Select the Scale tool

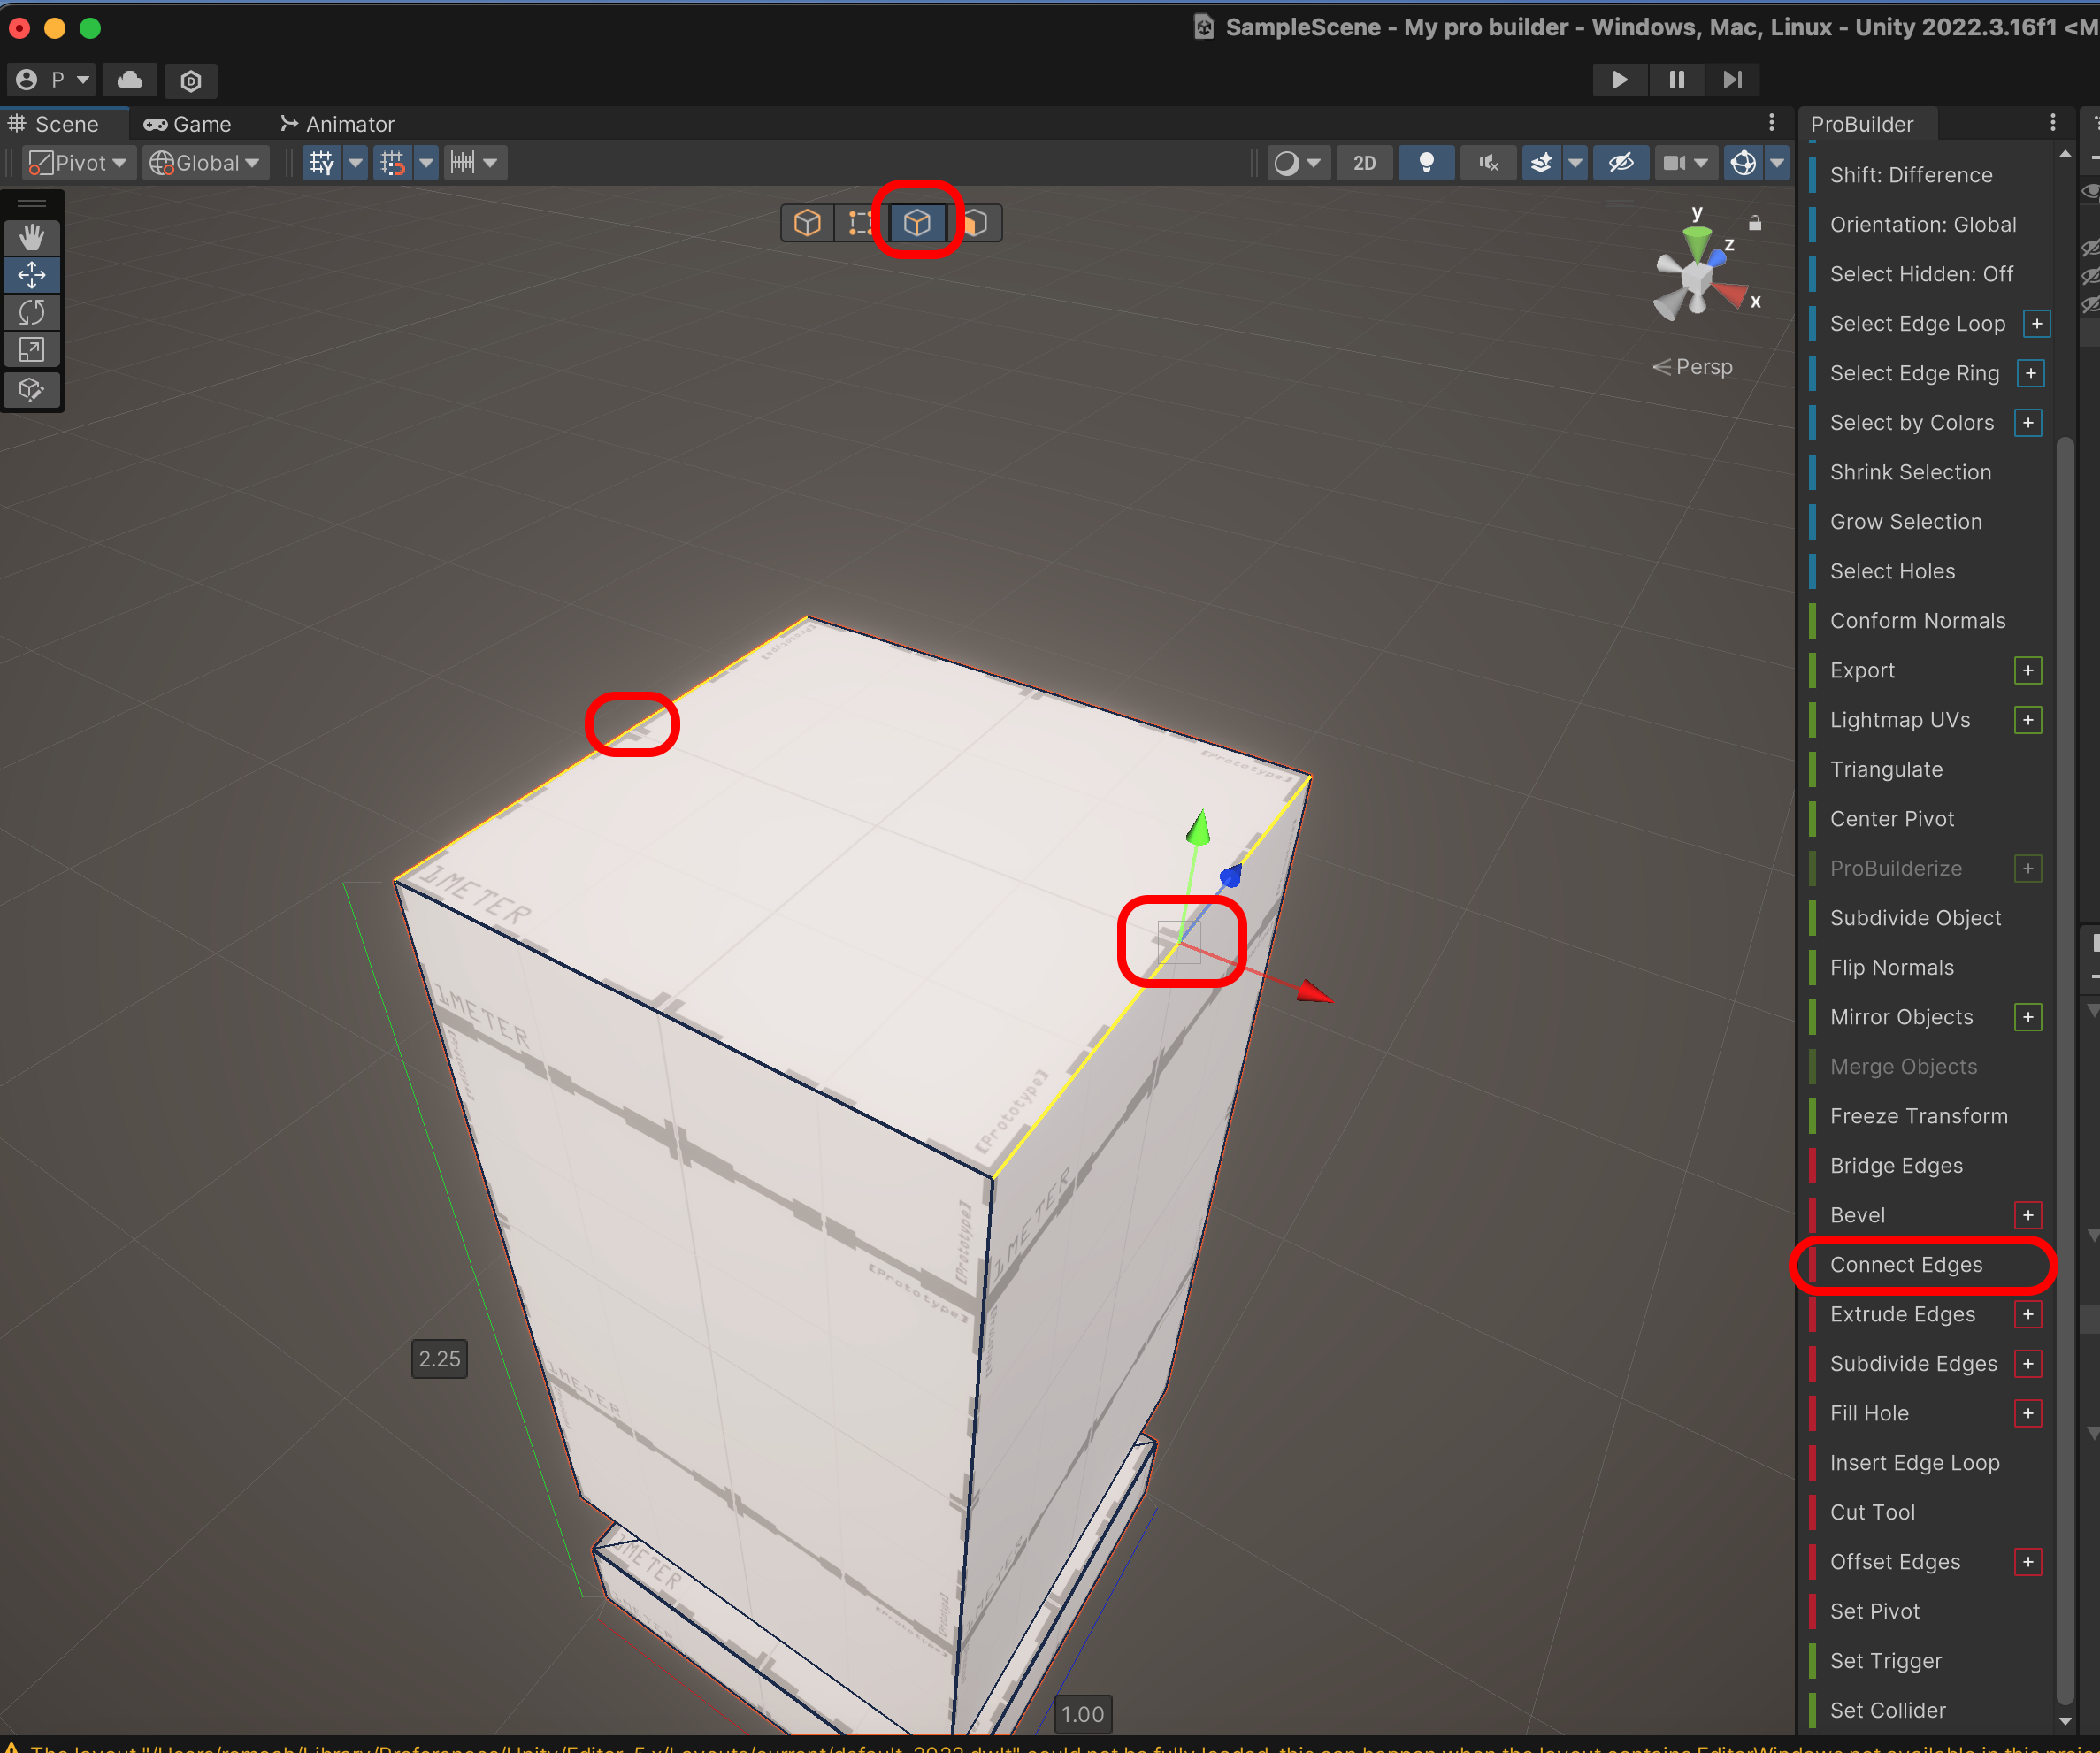click(x=32, y=350)
